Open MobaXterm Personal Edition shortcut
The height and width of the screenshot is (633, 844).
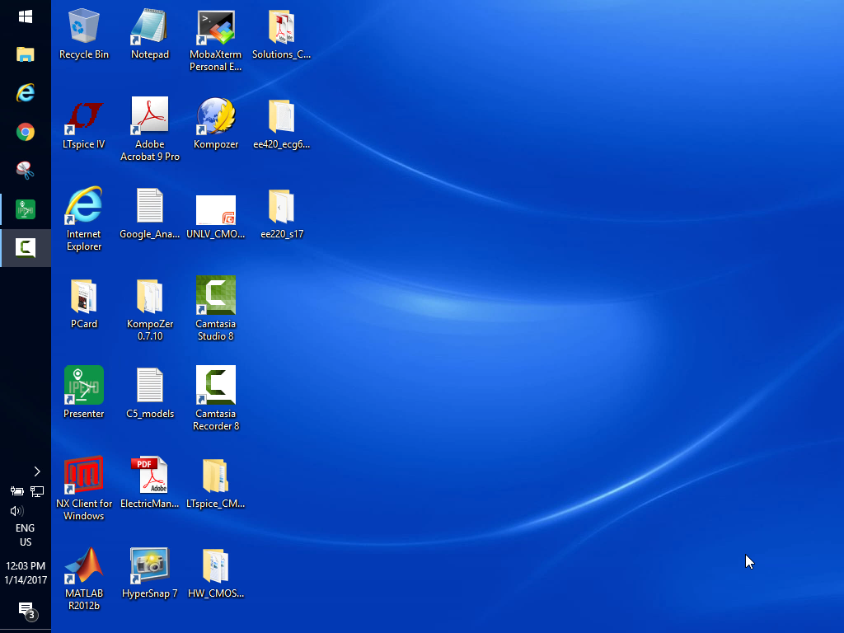tap(216, 28)
